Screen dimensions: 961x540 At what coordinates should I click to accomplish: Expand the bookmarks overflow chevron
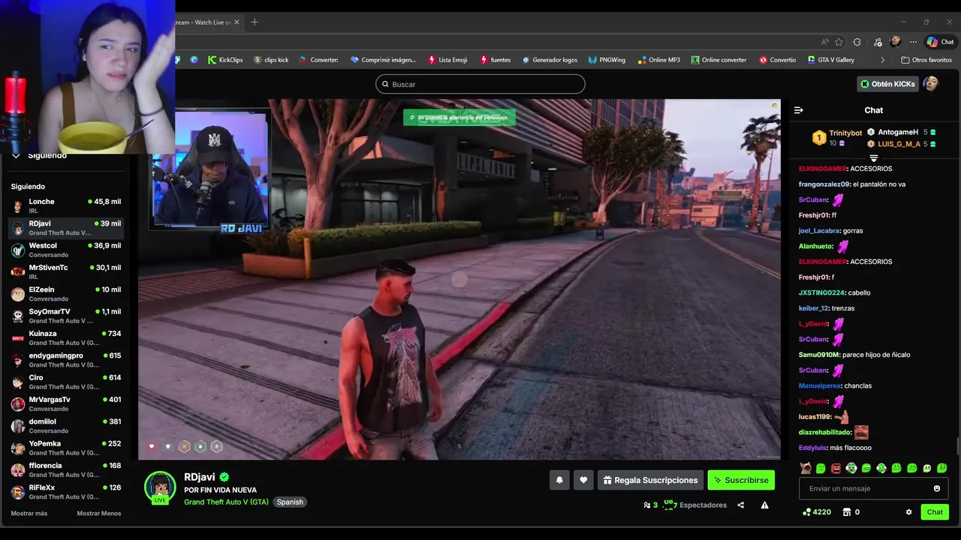882,60
